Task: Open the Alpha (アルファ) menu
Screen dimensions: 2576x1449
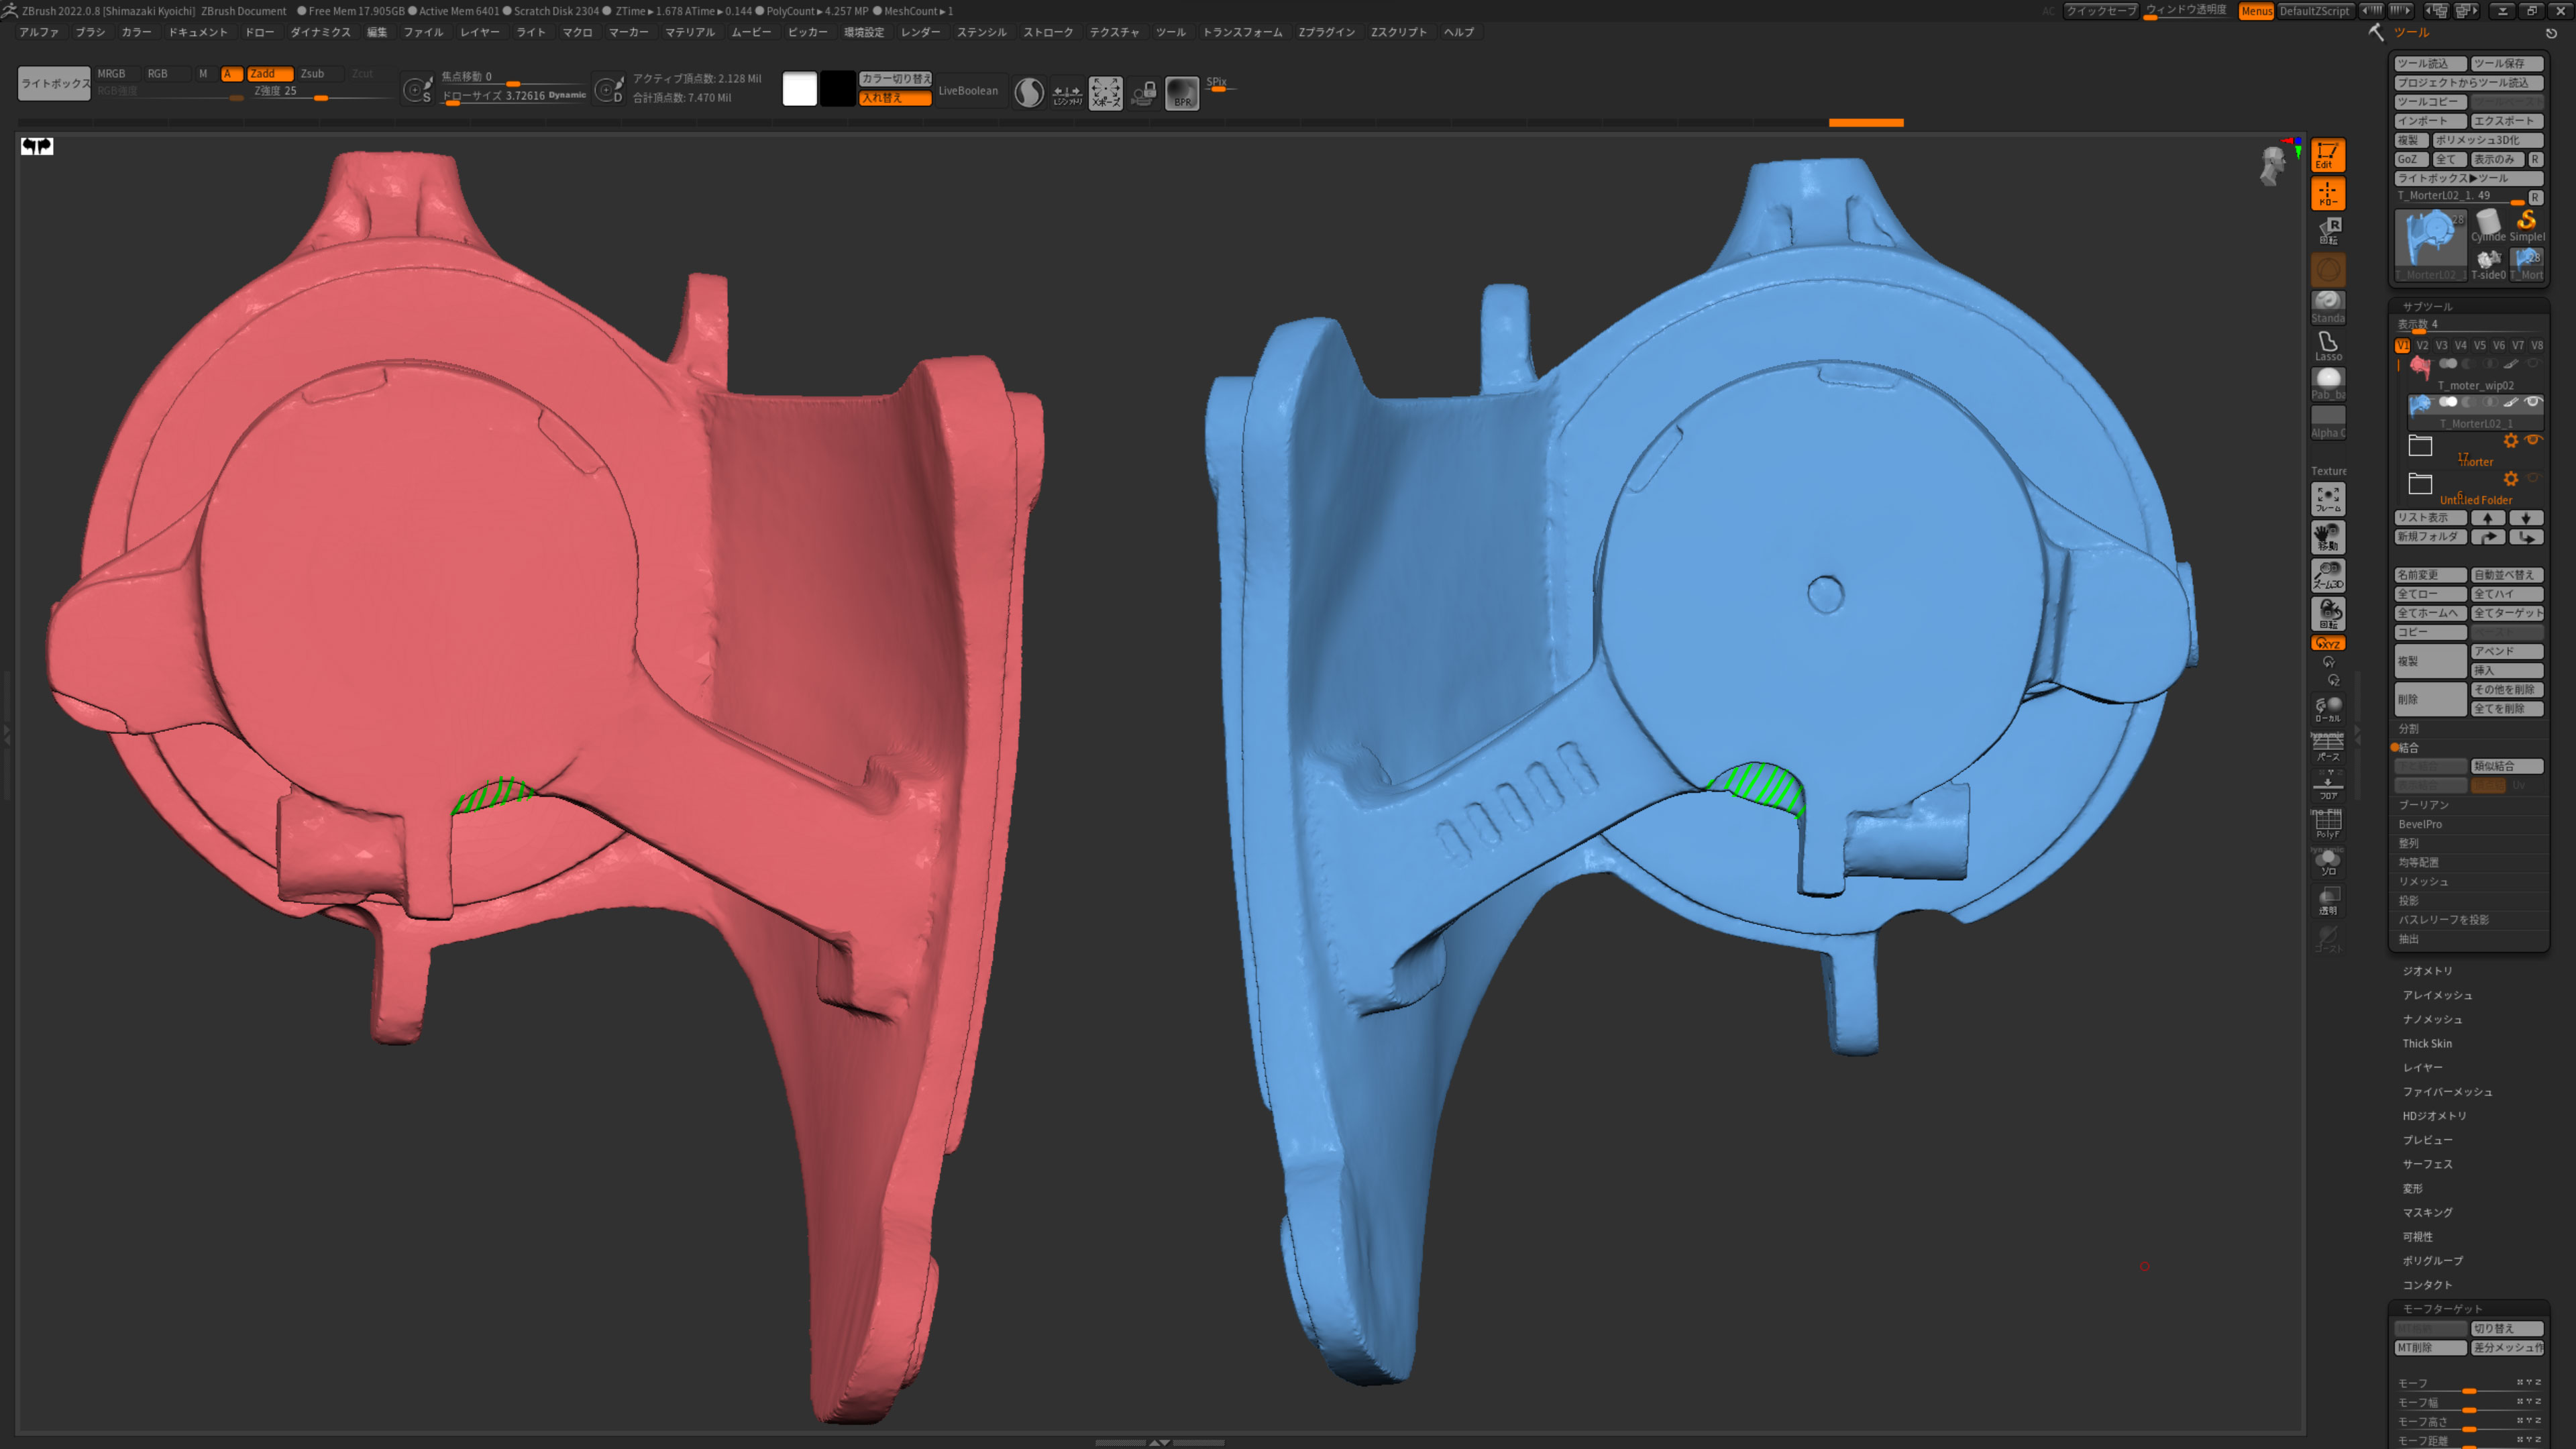Action: (39, 32)
